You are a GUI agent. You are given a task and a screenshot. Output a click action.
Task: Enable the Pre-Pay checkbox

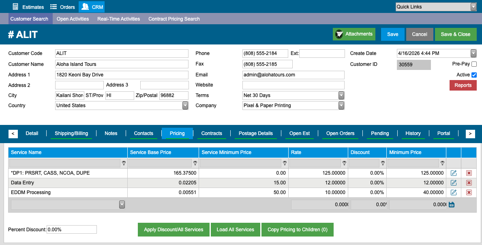click(474, 64)
